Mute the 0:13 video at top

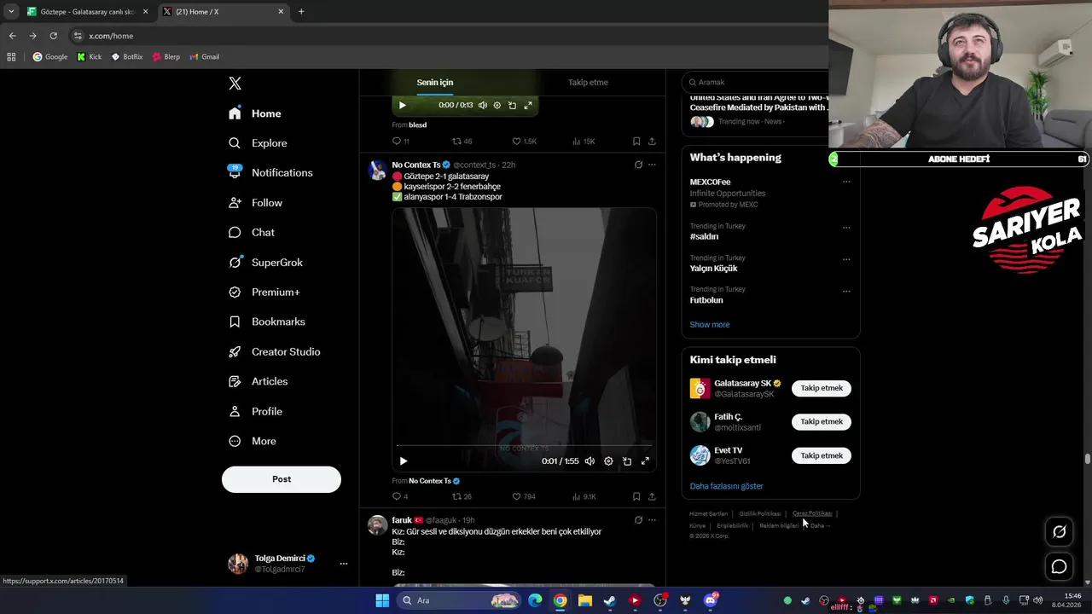pos(483,106)
